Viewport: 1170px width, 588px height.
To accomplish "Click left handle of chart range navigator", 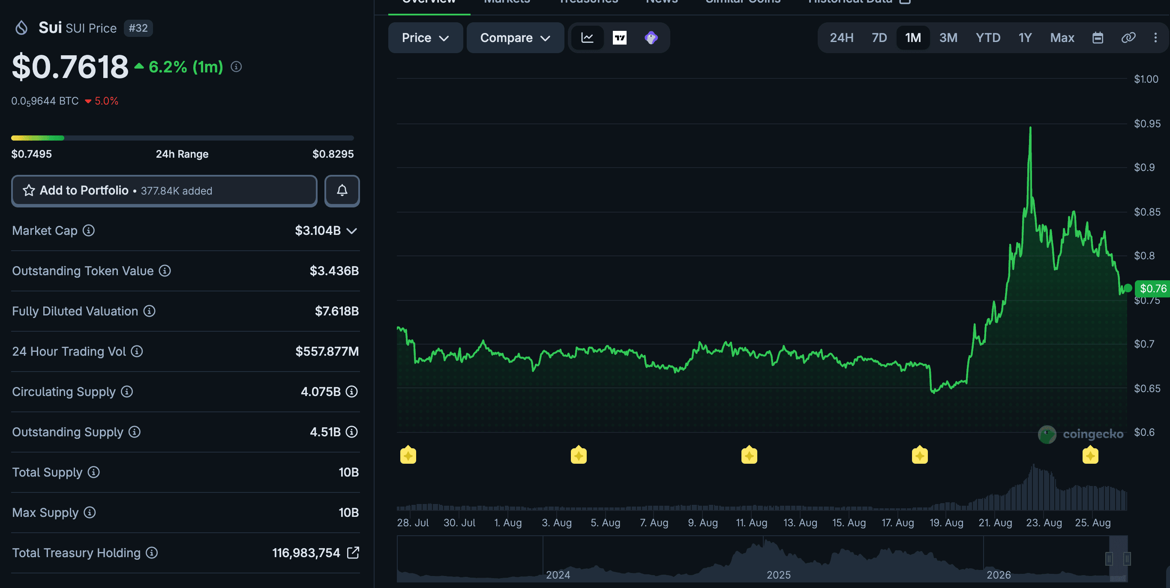I will click(1109, 558).
